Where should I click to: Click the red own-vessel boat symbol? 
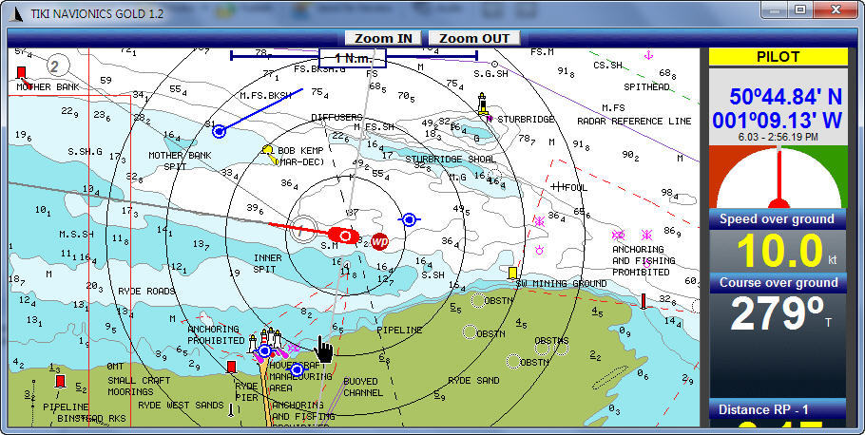coord(343,235)
